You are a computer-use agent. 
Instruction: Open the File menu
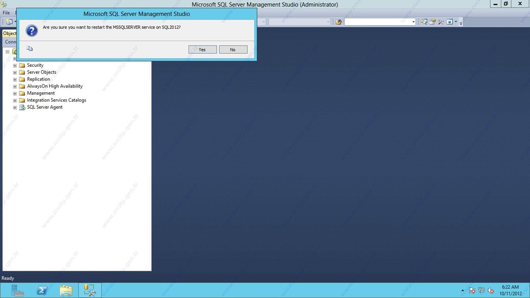pyautogui.click(x=6, y=13)
